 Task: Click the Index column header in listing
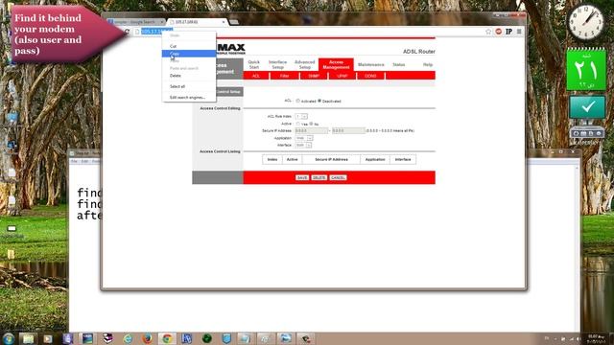click(272, 160)
